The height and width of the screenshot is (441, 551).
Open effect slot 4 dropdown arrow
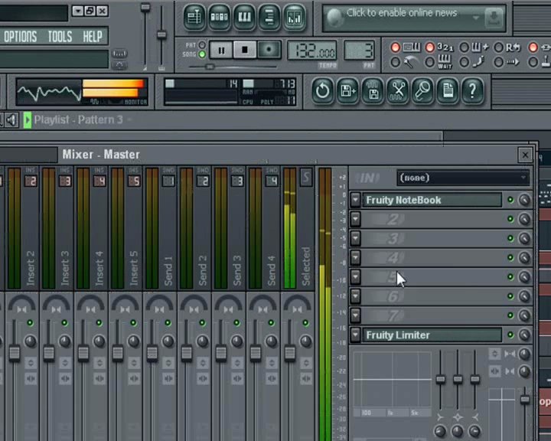[355, 258]
